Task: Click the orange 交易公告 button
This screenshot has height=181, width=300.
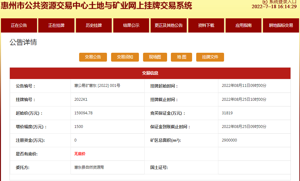Action: click(x=93, y=57)
